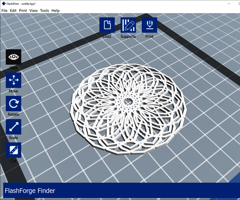Viewport: 240px width, 200px height.
Task: Click the white mandala 3D model
Action: [128, 110]
